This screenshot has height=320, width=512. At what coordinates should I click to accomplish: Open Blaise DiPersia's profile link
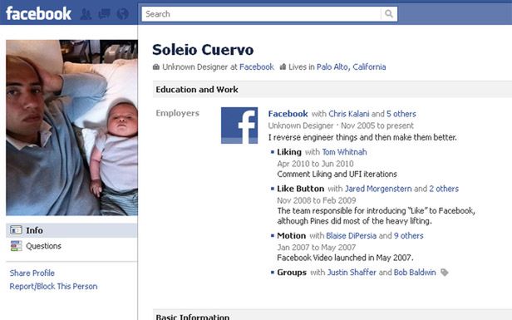coord(352,236)
